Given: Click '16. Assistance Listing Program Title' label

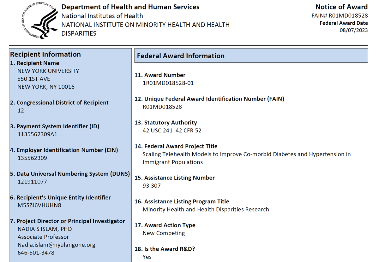Looking at the screenshot, I should (x=182, y=201).
